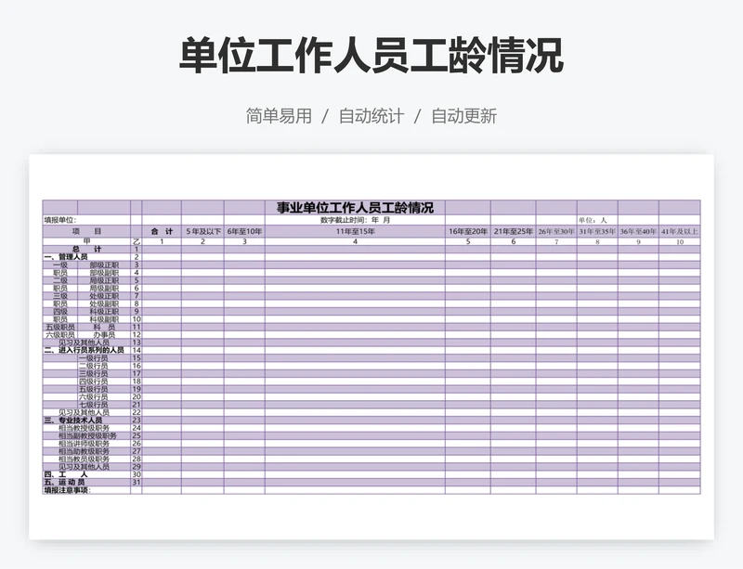Click the 乙 header cell
Screen dimensions: 743x569
pyautogui.click(x=136, y=241)
